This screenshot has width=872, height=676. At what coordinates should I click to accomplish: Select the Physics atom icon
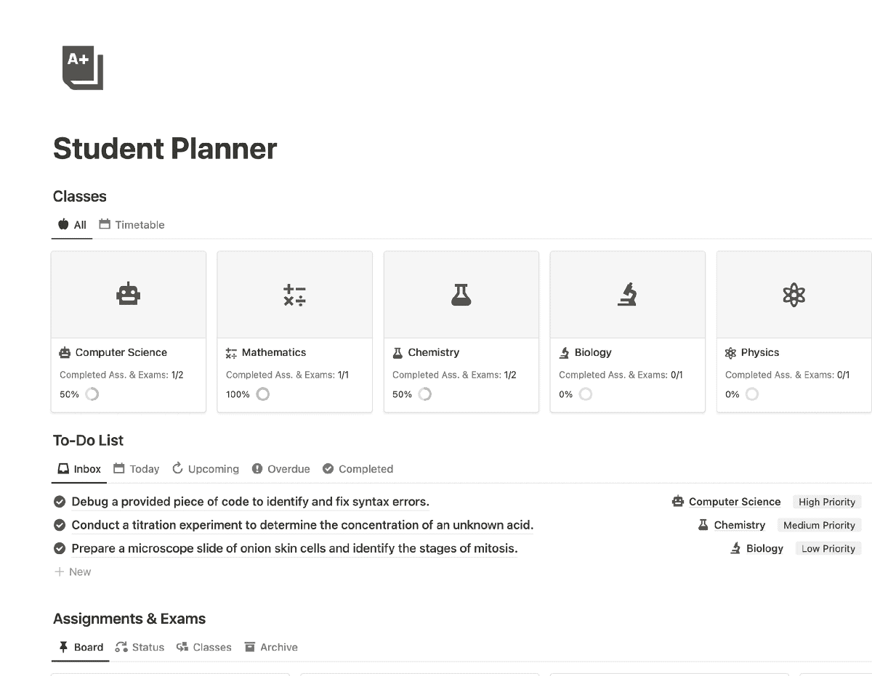(x=794, y=293)
